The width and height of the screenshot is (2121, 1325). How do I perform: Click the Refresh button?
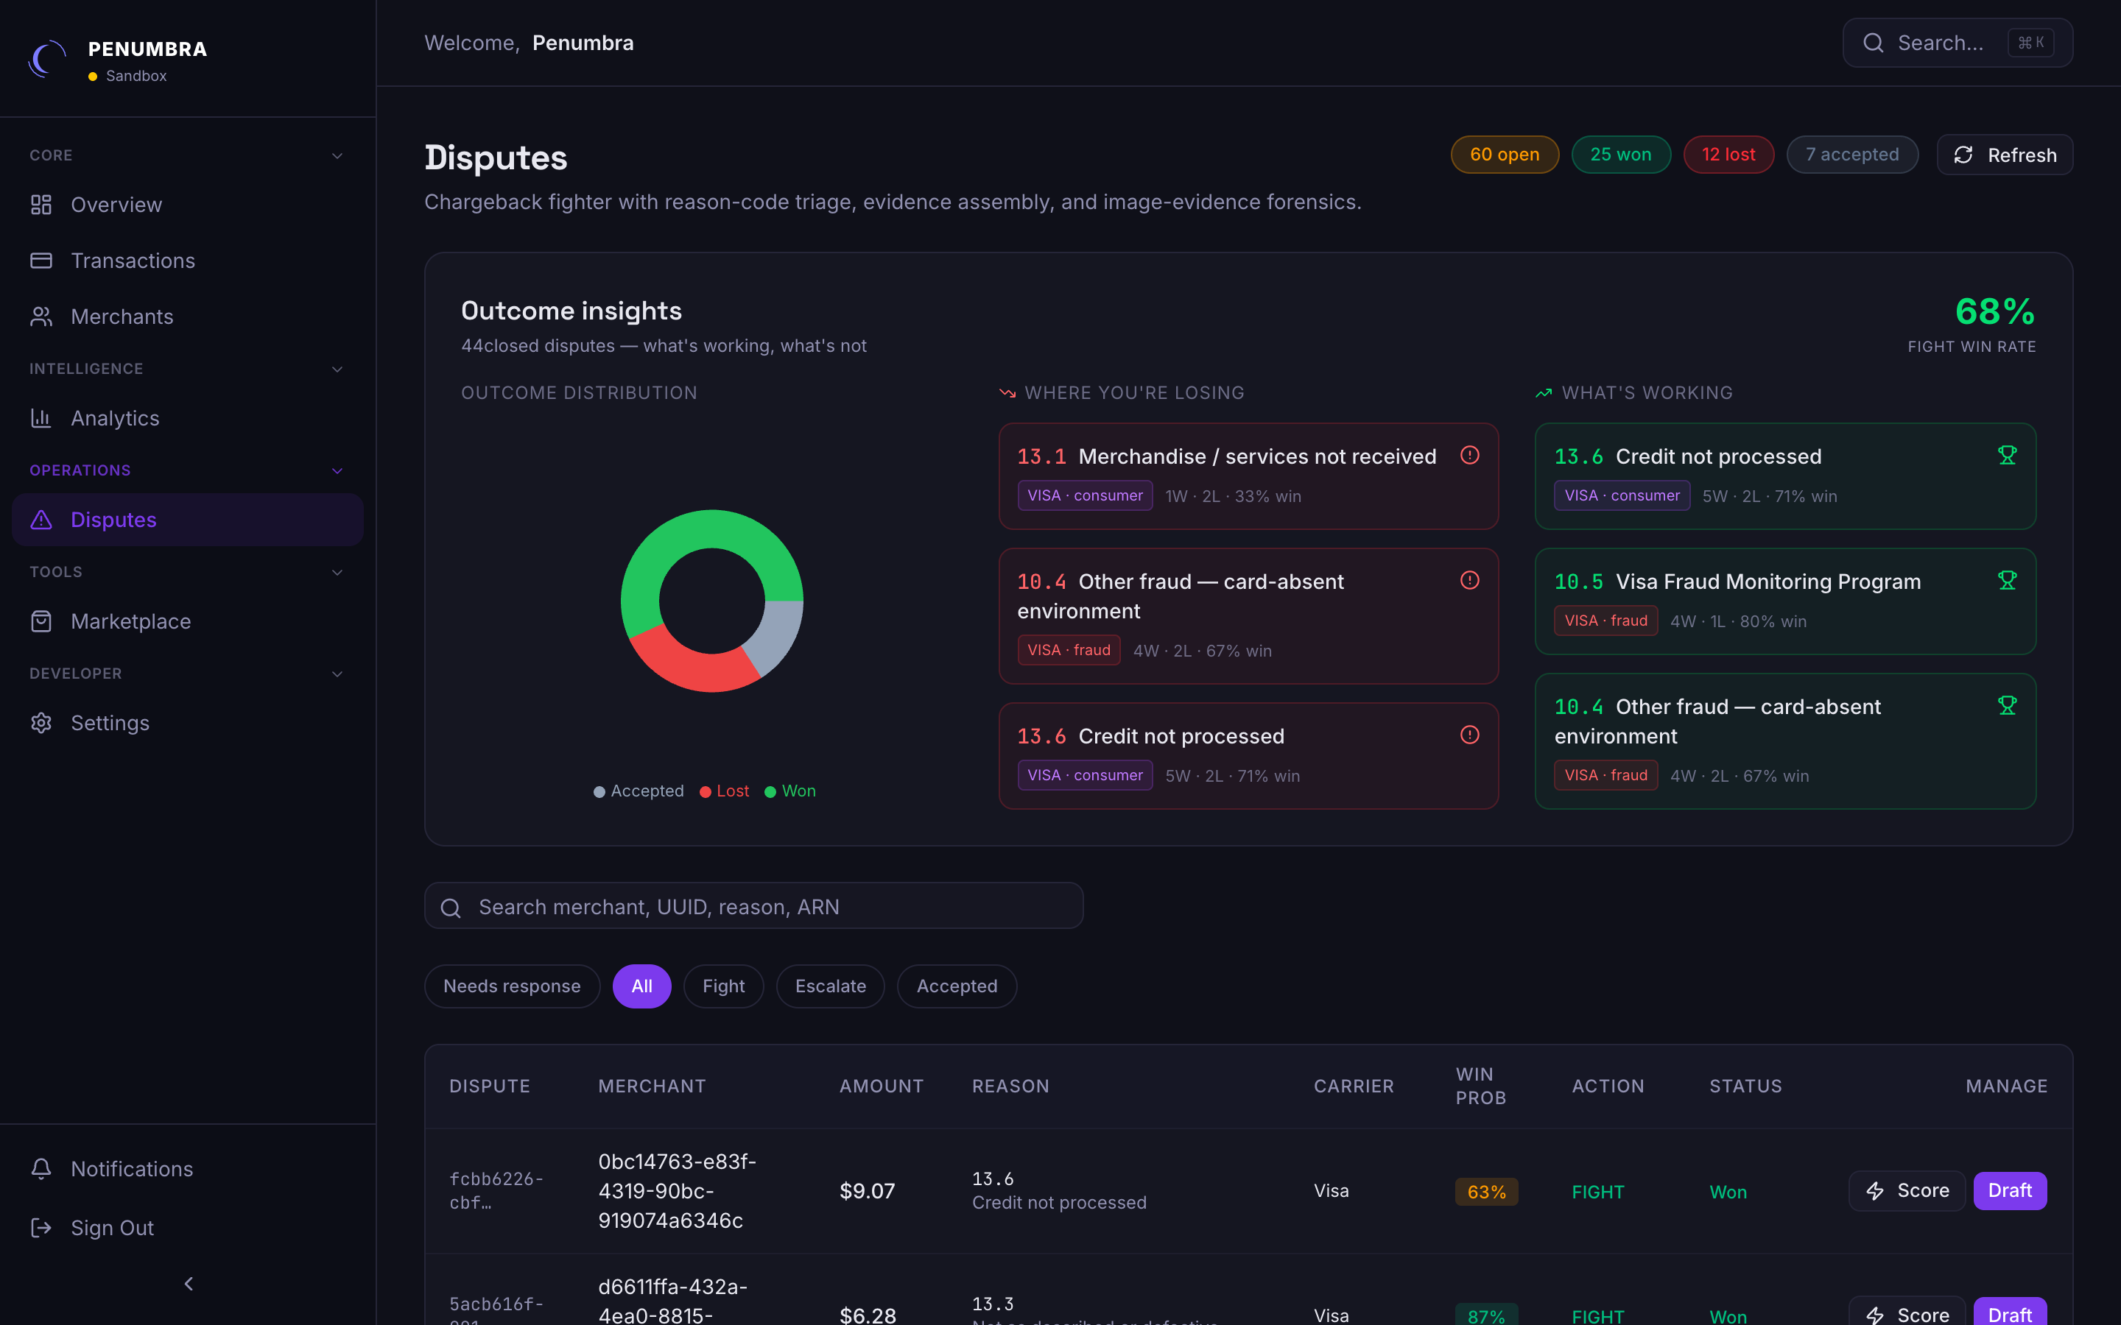tap(2005, 155)
